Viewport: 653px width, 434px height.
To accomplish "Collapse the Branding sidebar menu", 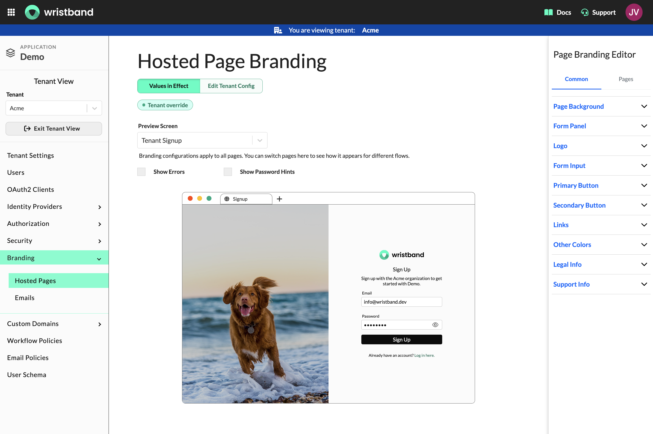I will (54, 258).
